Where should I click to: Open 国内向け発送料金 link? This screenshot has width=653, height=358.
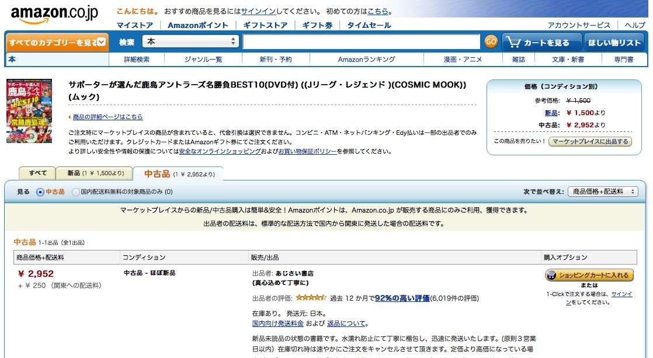(x=278, y=324)
